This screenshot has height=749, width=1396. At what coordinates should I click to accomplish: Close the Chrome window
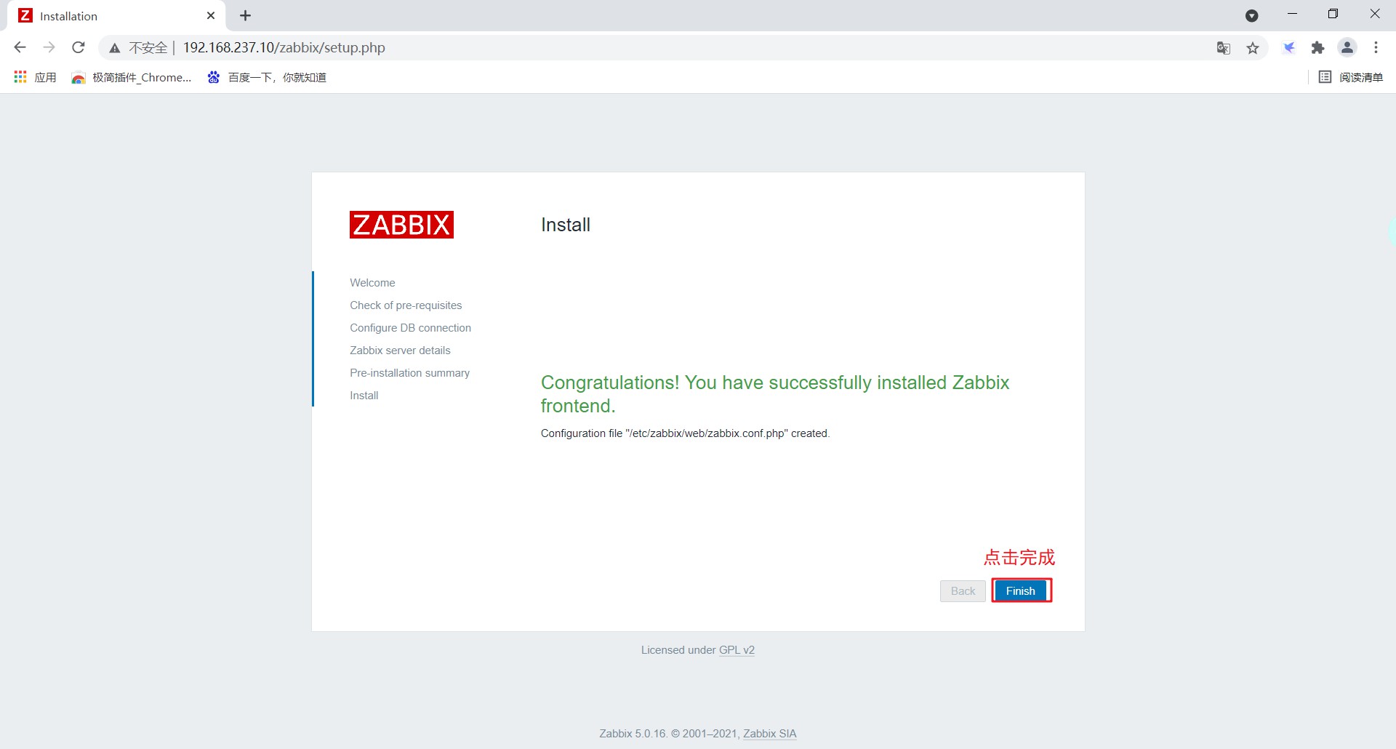coord(1375,15)
